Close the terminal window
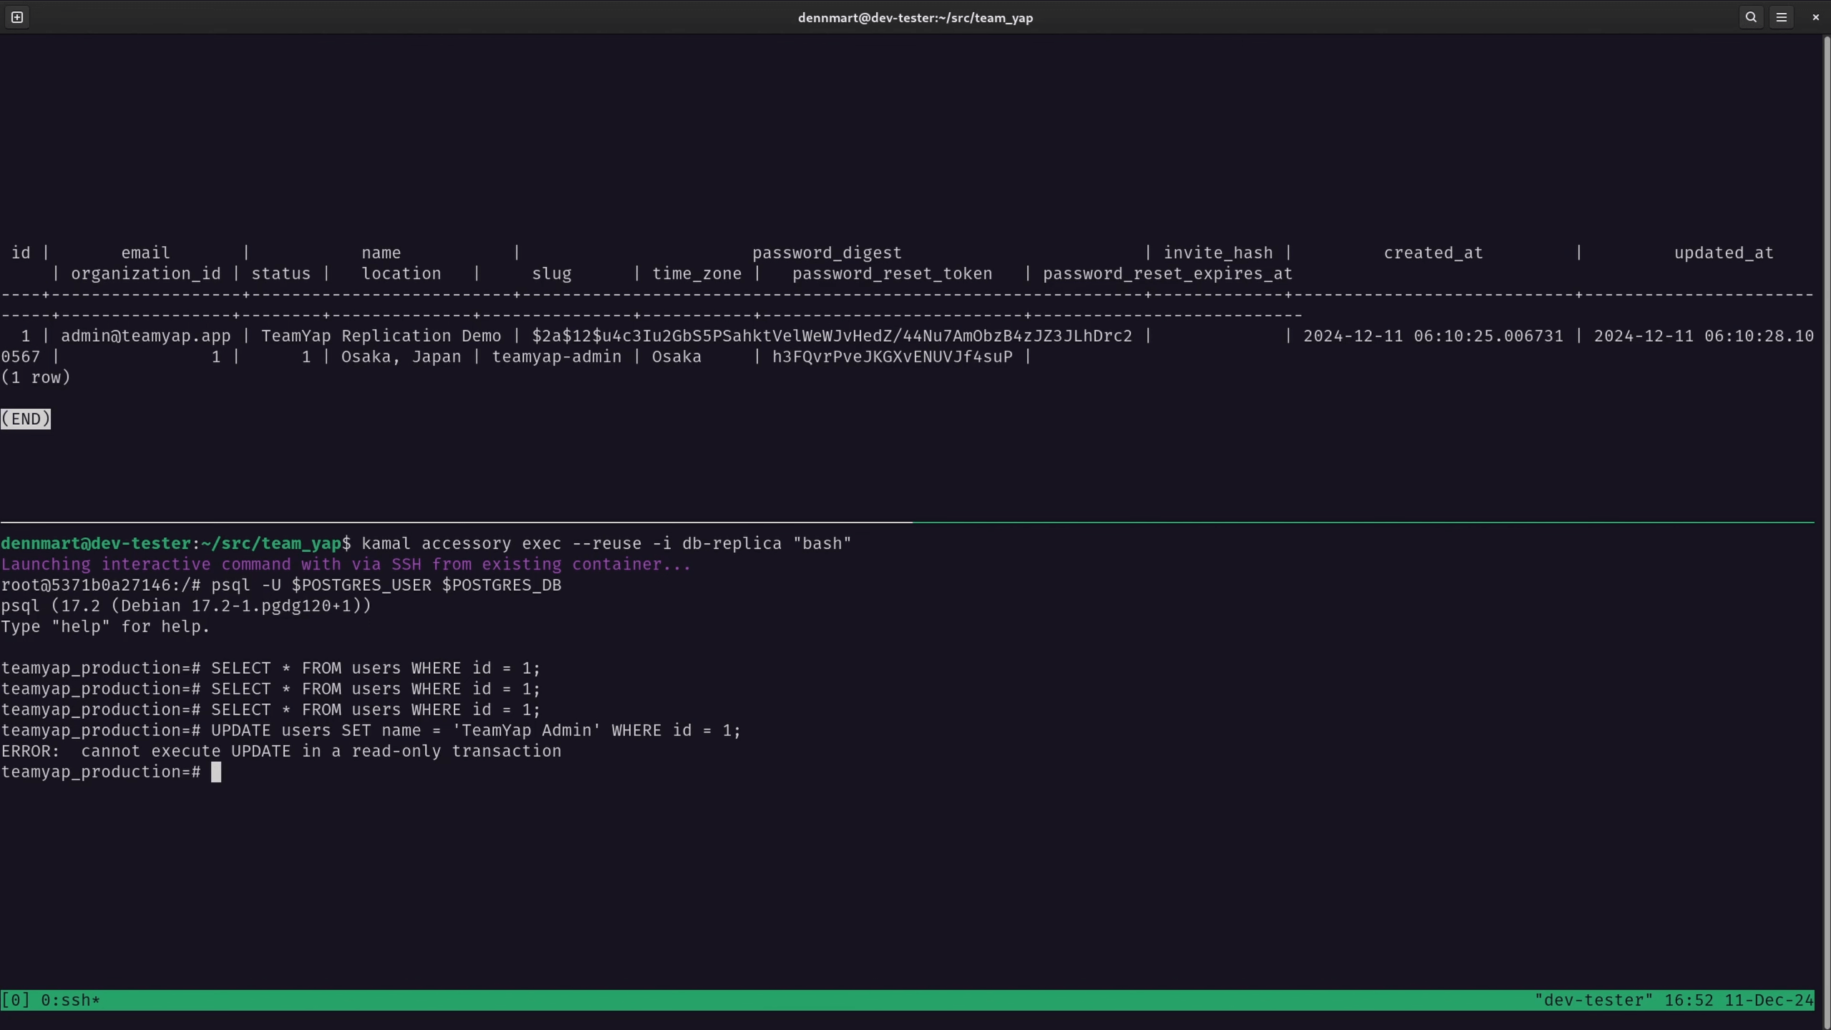Screen dimensions: 1831x1030 1815,17
